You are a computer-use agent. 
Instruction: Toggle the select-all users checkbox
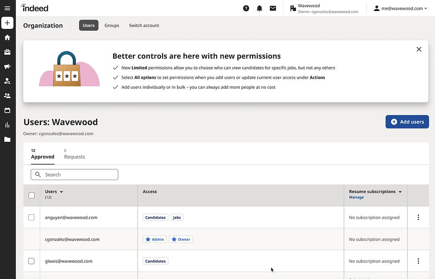click(x=32, y=196)
